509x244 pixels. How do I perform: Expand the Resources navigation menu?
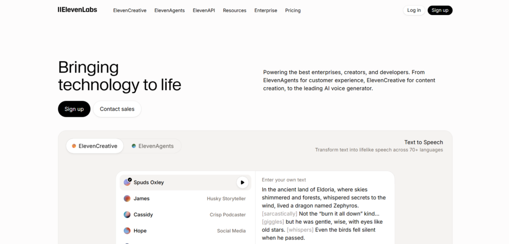pos(235,10)
